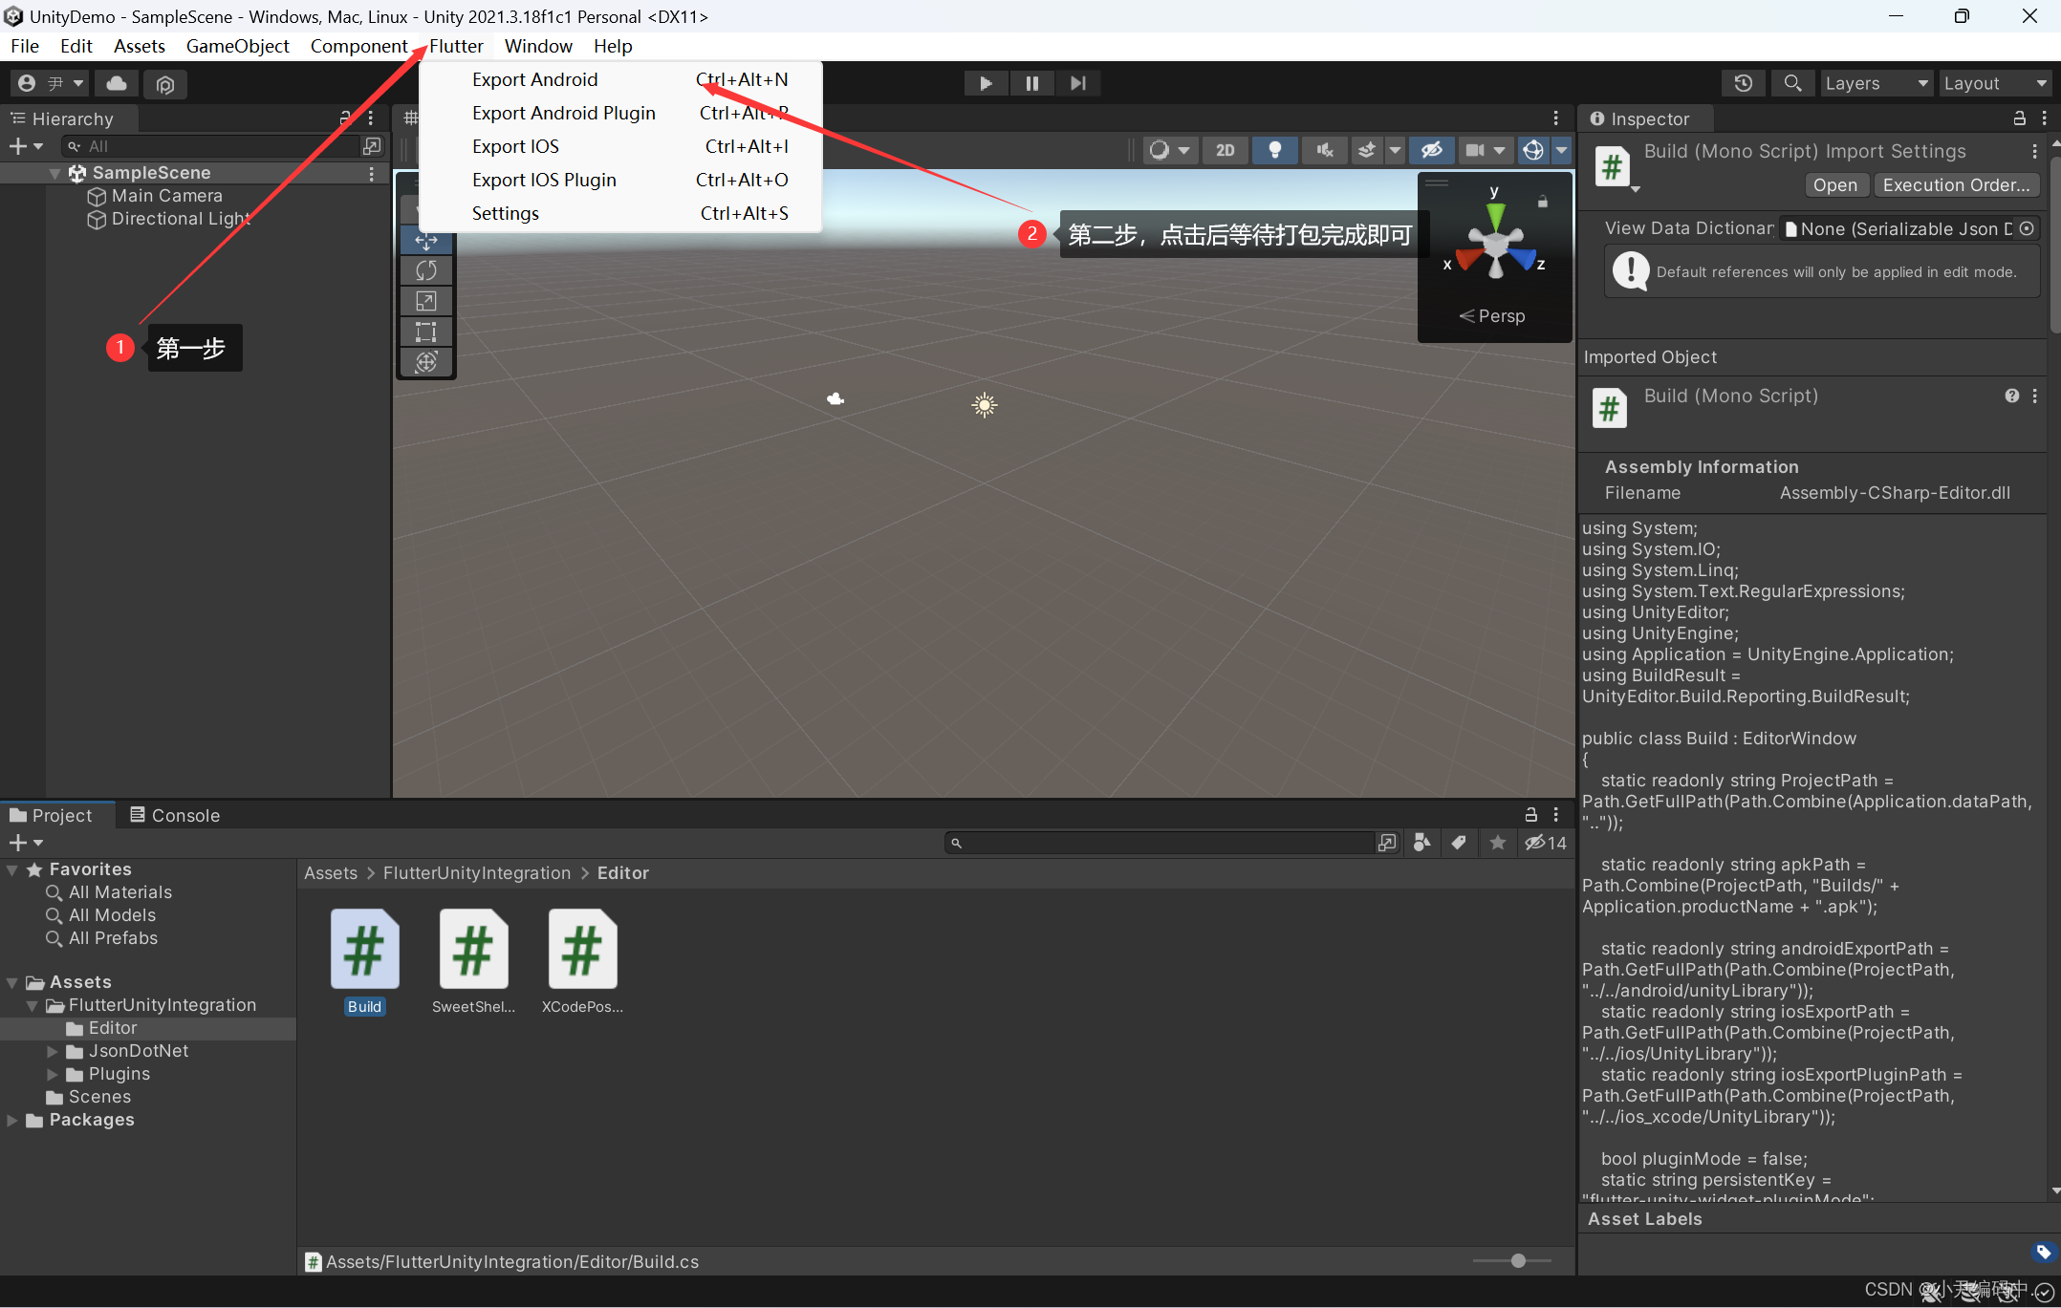
Task: Click search by type icon in Project
Action: 1422,843
